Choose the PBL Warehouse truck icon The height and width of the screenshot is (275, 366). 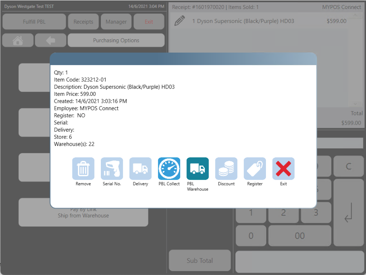click(197, 169)
